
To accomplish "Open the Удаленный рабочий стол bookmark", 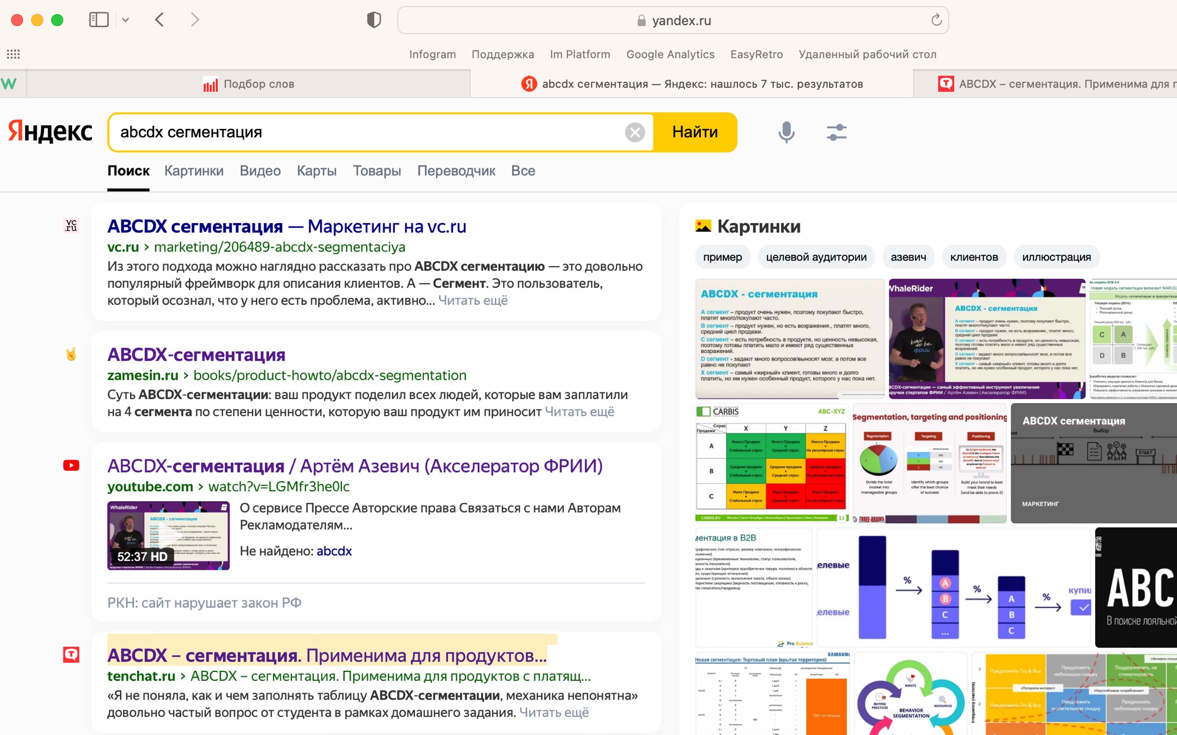I will point(867,54).
